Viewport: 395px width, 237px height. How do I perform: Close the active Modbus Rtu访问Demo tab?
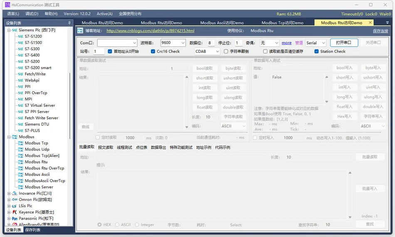(370, 23)
